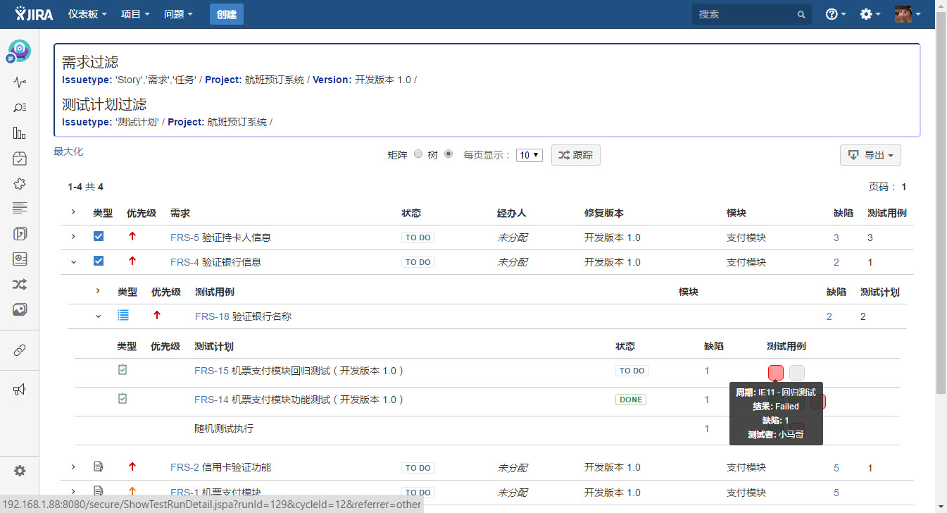This screenshot has height=513, width=947.
Task: Click the 创建 create button
Action: point(227,14)
